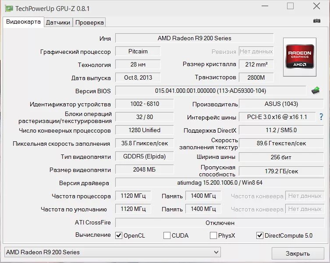Viewport: 330px width, 263px height.
Task: Click the Размер видеопамяти label
Action: pyautogui.click(x=80, y=170)
